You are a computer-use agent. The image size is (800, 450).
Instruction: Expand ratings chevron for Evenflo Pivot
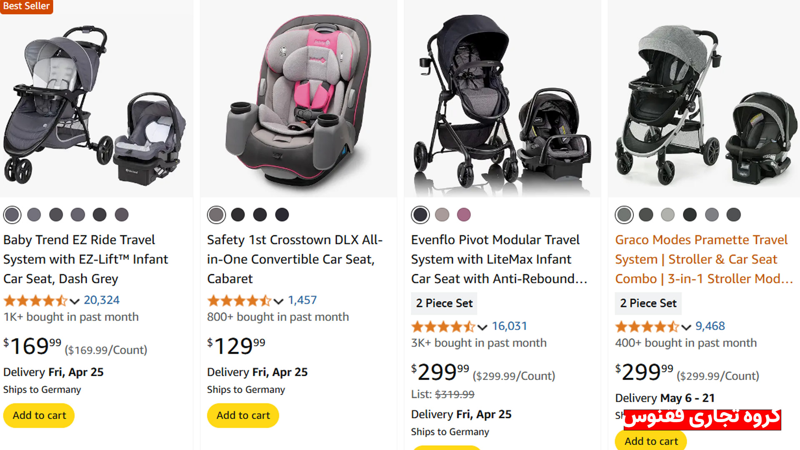point(482,327)
